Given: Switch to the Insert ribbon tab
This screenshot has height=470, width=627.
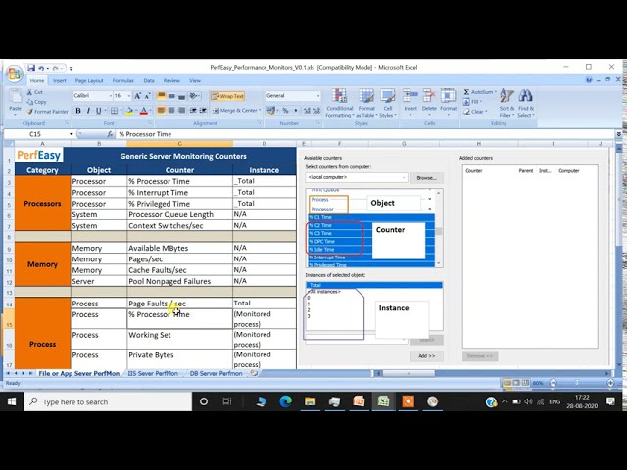Looking at the screenshot, I should pyautogui.click(x=60, y=80).
